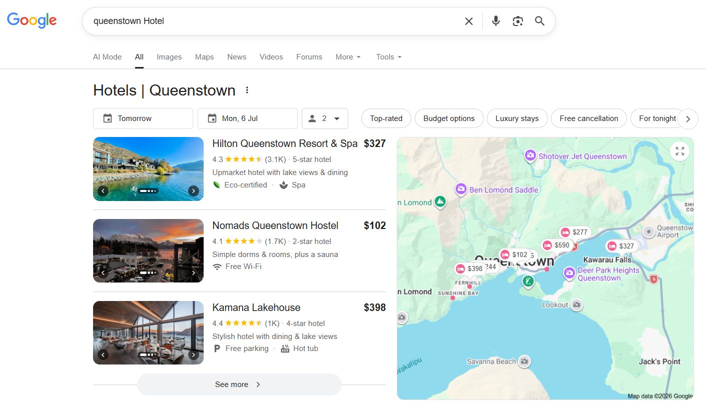Toggle the Top-rated filter chip
The width and height of the screenshot is (706, 404).
[x=386, y=118]
